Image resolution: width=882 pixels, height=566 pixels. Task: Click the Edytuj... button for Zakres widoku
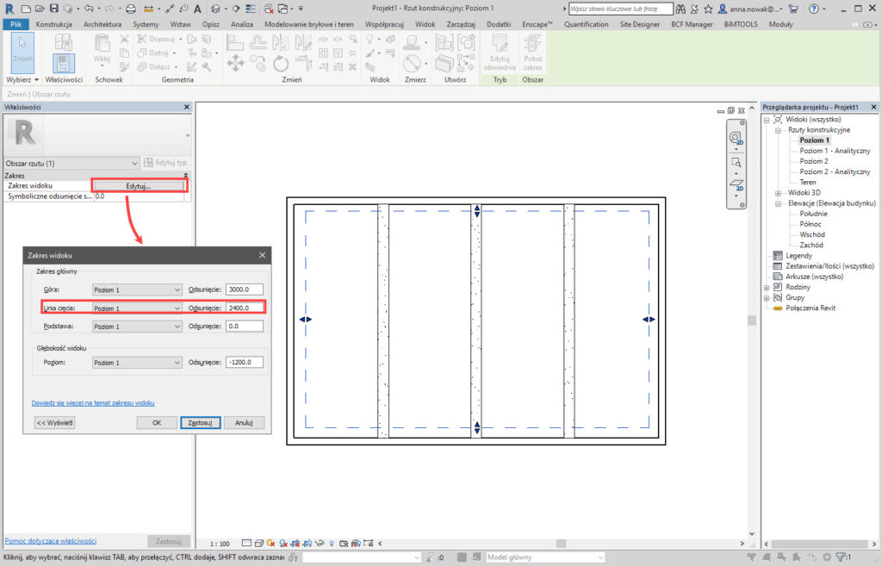[x=138, y=186]
